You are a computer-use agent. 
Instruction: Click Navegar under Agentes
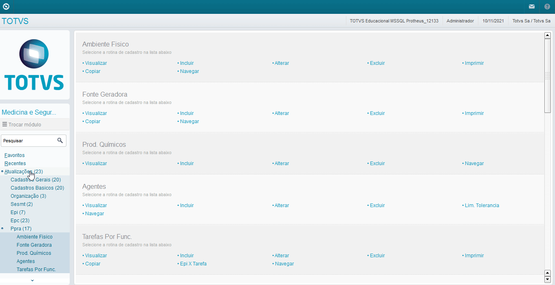tap(94, 214)
